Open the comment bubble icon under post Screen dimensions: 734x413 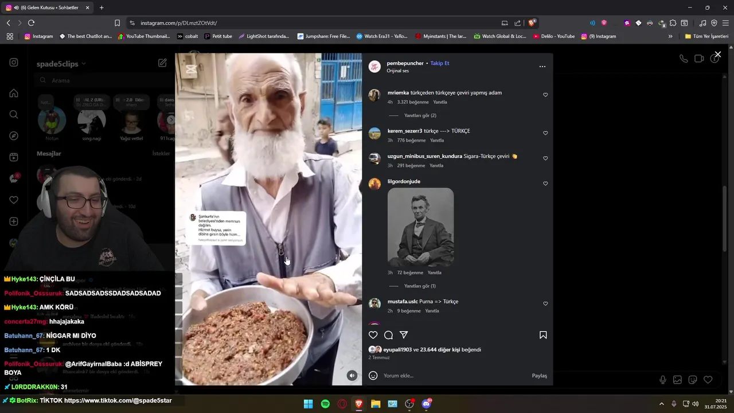pos(388,335)
